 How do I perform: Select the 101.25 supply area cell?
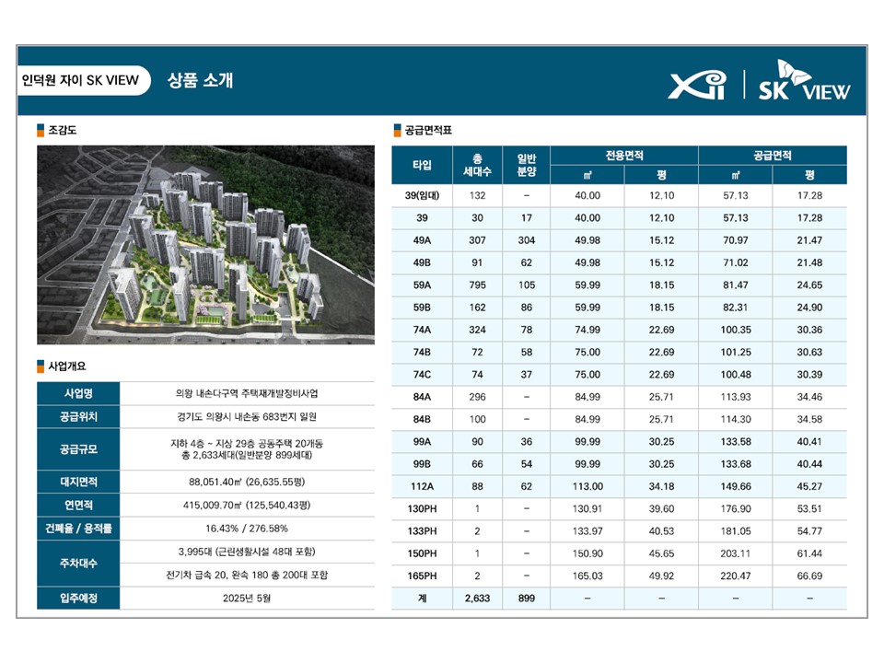coord(736,353)
